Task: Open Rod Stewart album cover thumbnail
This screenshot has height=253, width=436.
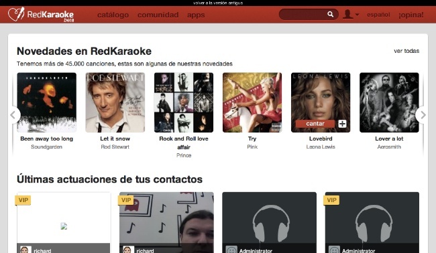Action: click(115, 102)
